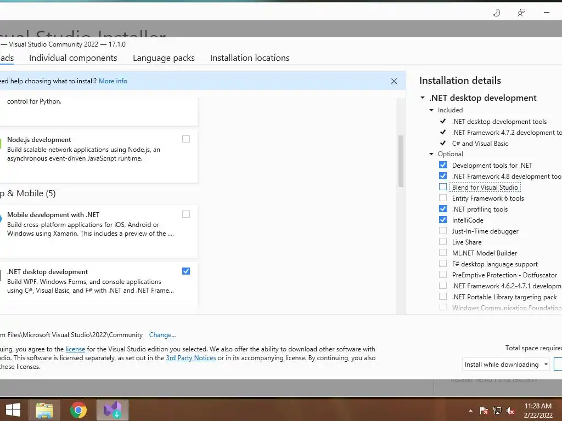
Task: Click the C# and Visual Basic included item
Action: coord(480,144)
